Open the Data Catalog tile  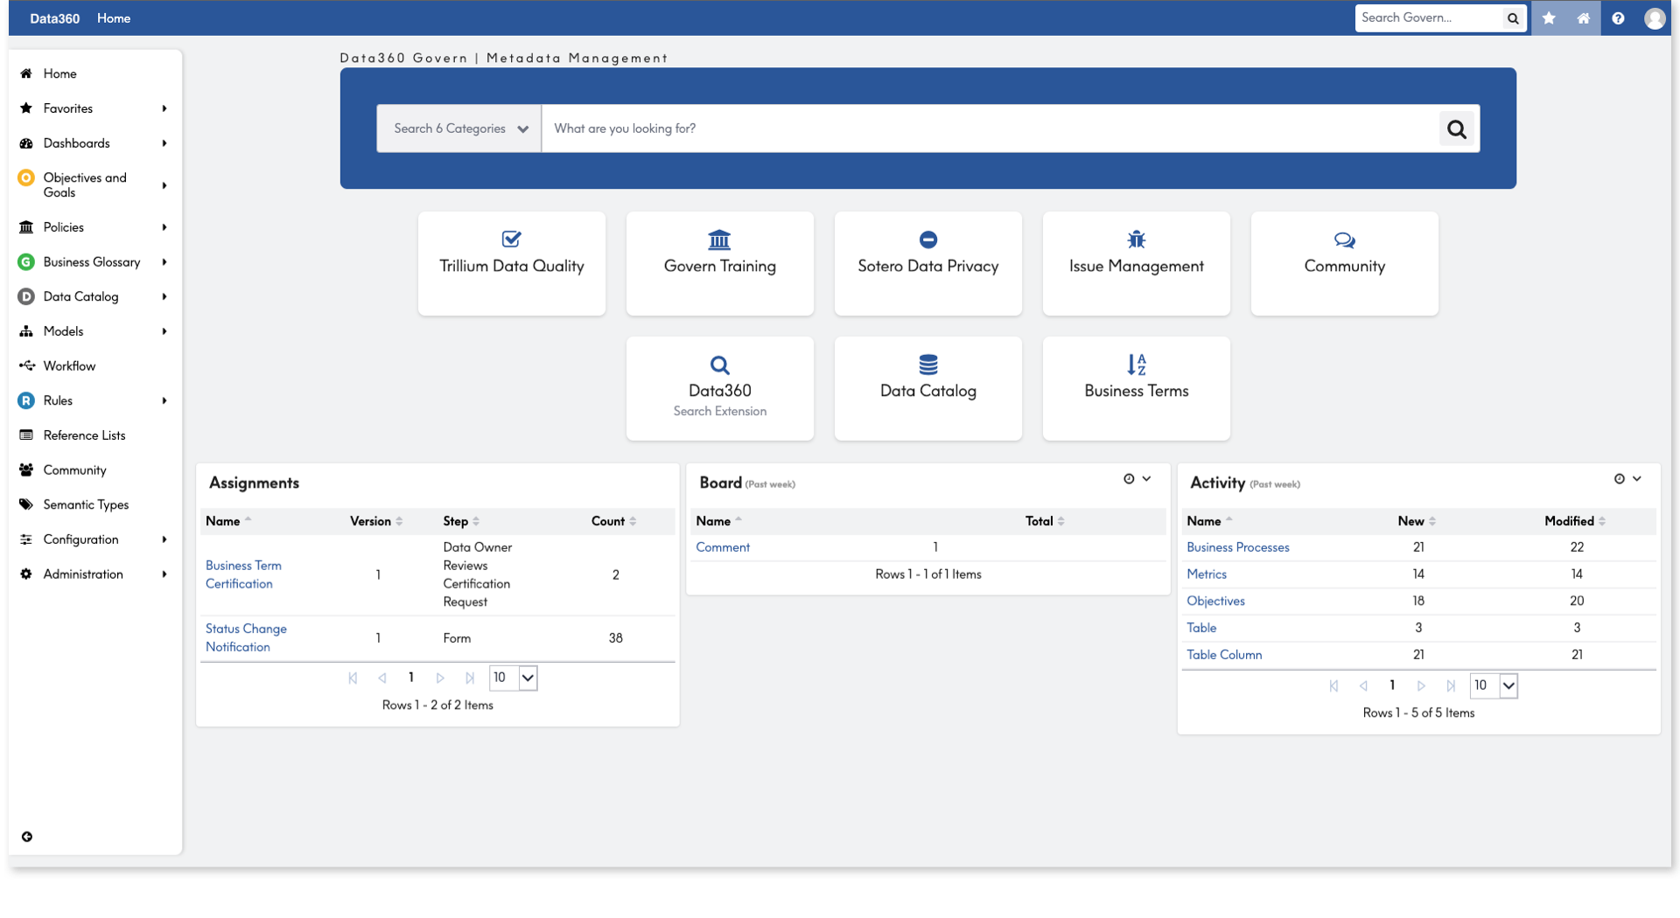click(x=928, y=388)
